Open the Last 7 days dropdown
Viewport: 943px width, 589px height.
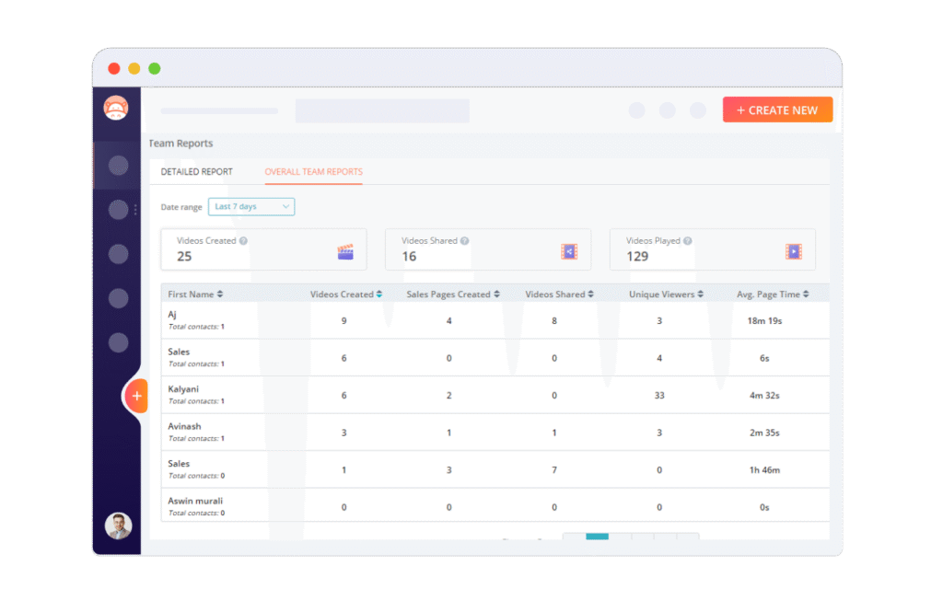pos(251,207)
